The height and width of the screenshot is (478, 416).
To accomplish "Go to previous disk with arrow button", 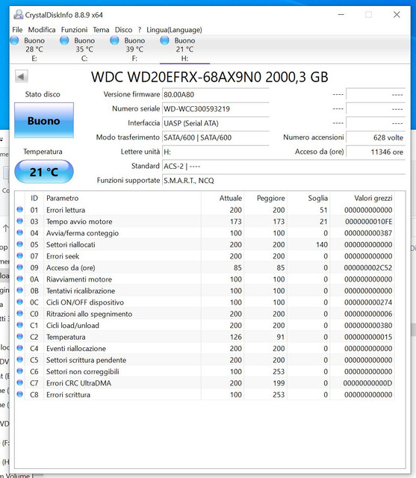I will (x=22, y=76).
